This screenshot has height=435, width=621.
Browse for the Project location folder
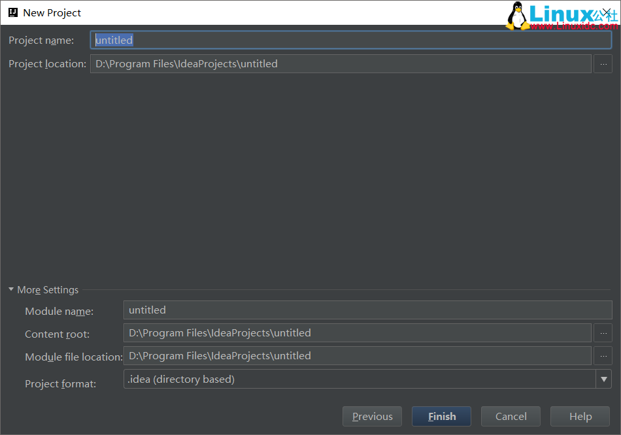click(602, 64)
